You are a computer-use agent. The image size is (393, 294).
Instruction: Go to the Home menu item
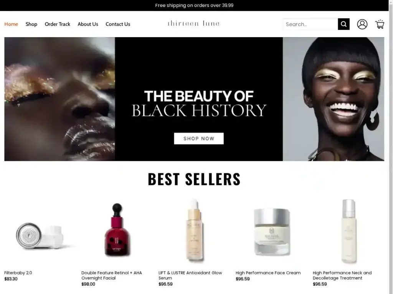coord(11,24)
